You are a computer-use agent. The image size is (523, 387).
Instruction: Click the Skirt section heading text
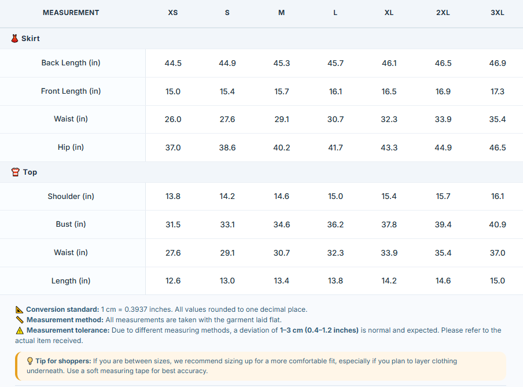pyautogui.click(x=30, y=38)
